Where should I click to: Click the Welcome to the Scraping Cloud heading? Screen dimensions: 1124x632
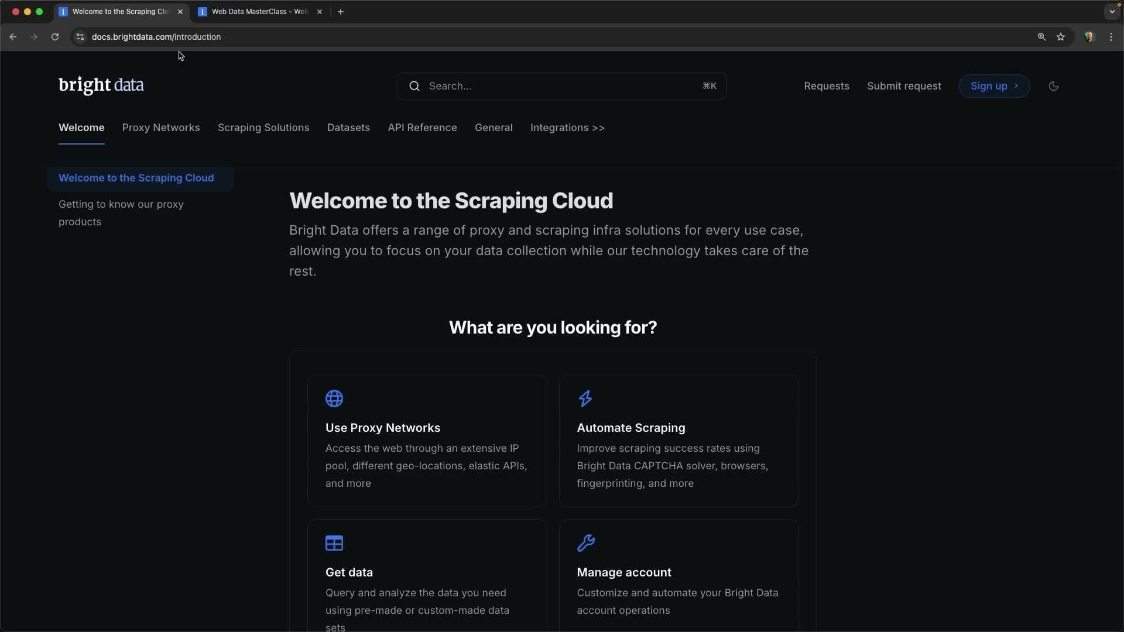(x=451, y=201)
